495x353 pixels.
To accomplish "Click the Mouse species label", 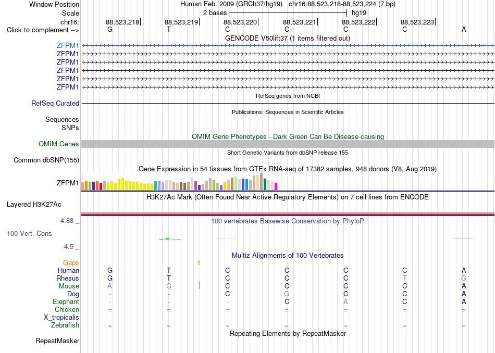I will point(69,286).
